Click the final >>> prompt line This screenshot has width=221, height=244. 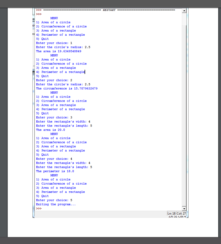coord(38,208)
